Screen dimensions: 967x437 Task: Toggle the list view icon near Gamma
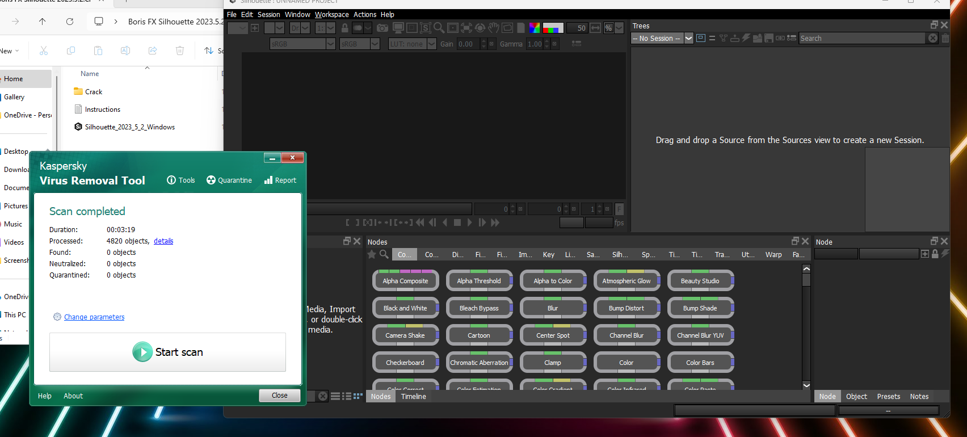577,44
